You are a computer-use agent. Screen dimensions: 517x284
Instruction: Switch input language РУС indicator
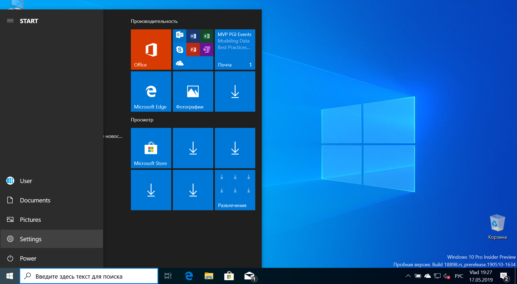pyautogui.click(x=459, y=276)
